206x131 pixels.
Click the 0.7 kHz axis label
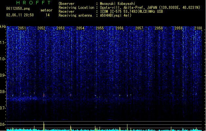[3, 108]
